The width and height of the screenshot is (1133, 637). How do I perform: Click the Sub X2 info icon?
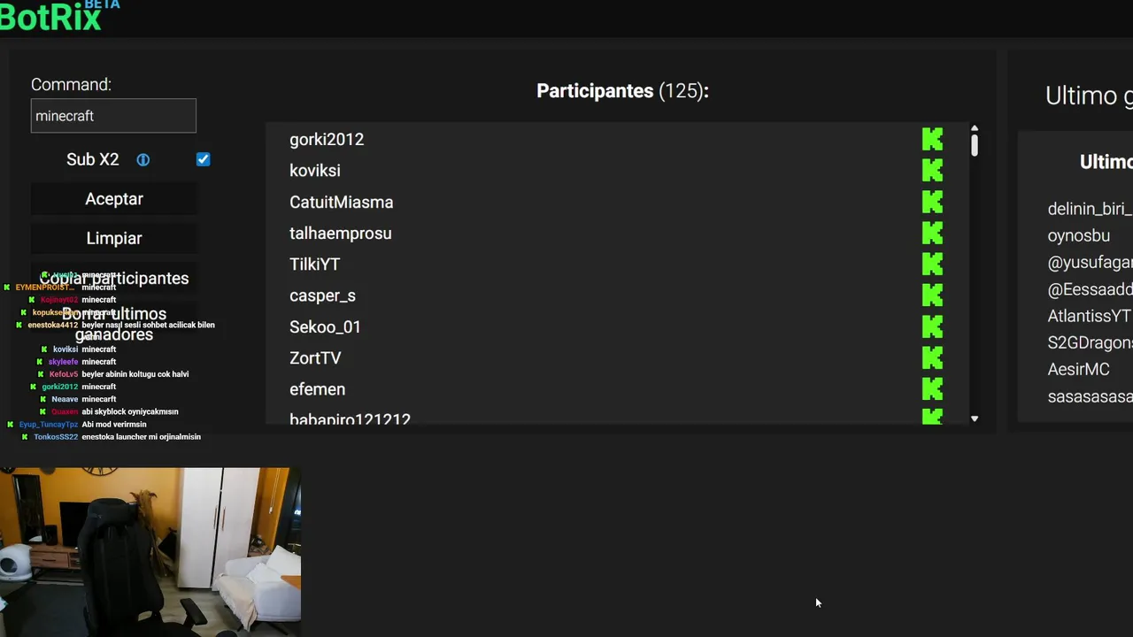(143, 159)
